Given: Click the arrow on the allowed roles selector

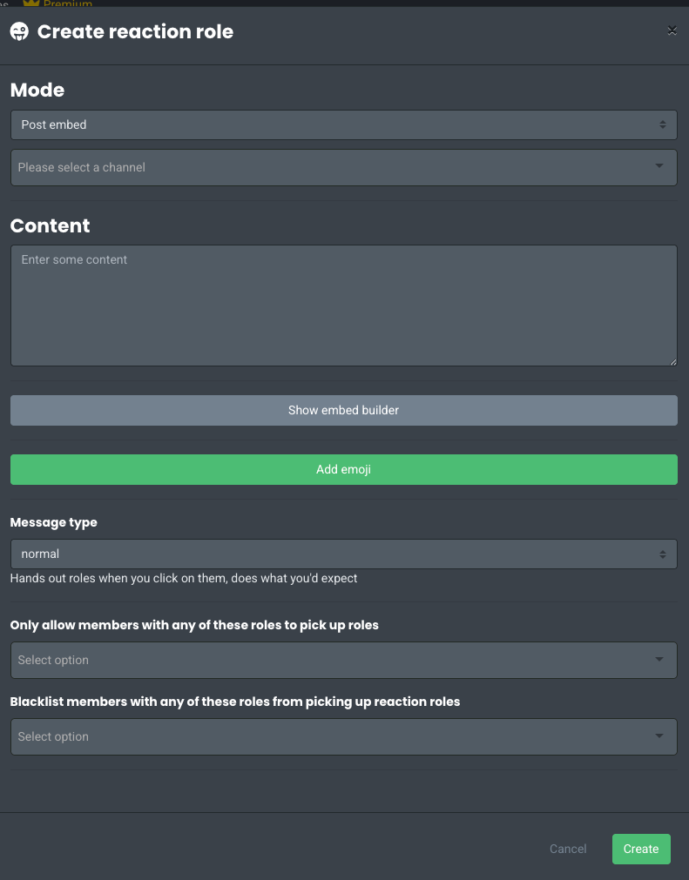Looking at the screenshot, I should (659, 660).
